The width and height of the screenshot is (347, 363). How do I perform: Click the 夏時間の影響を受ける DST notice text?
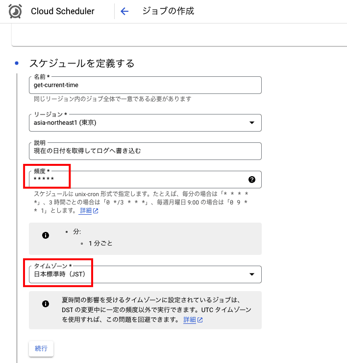pyautogui.click(x=156, y=310)
